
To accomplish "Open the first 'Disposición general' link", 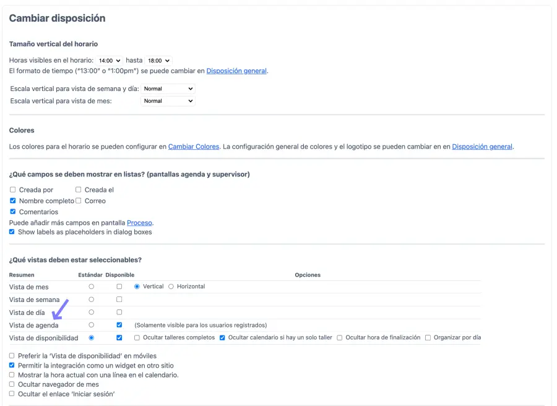I will (x=236, y=71).
